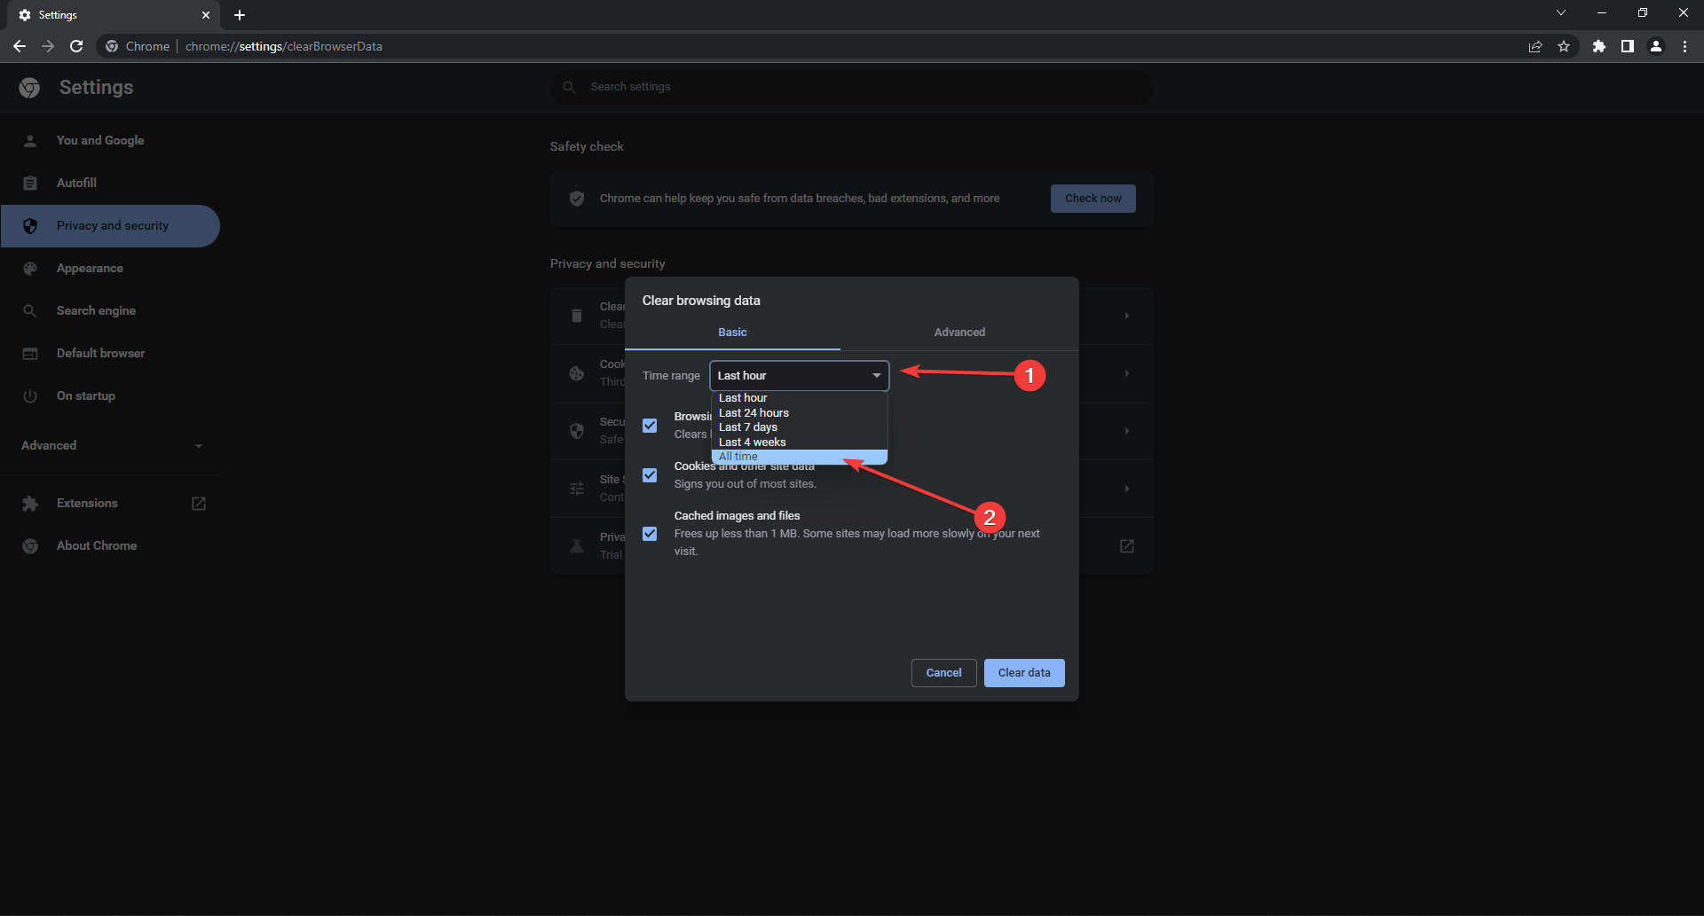
Task: Click the share page icon in address bar
Action: click(1535, 46)
